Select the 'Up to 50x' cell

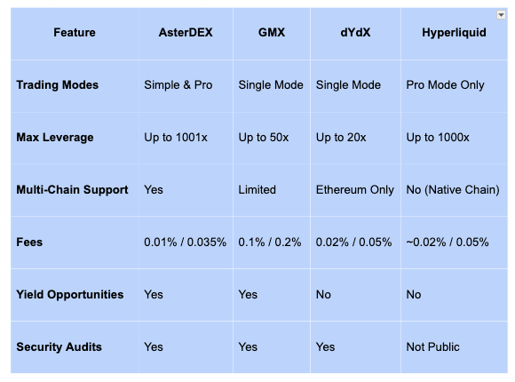tap(272, 138)
